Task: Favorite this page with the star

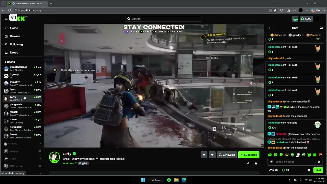Action: click(x=275, y=10)
